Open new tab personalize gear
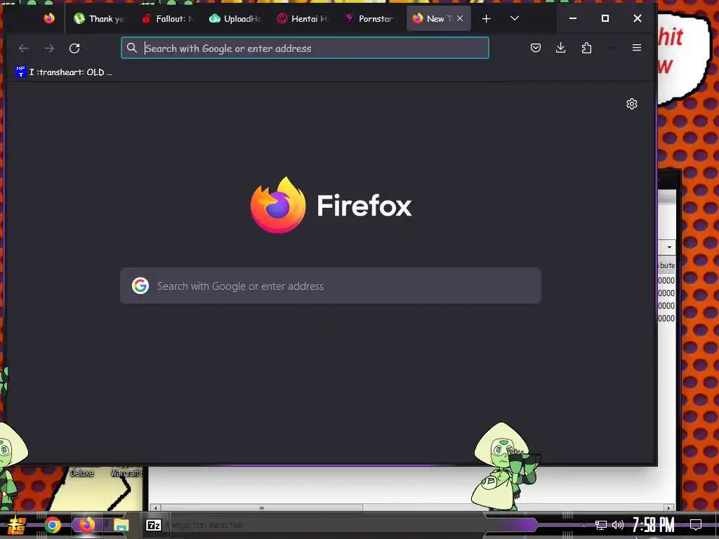The width and height of the screenshot is (719, 539). coord(632,104)
